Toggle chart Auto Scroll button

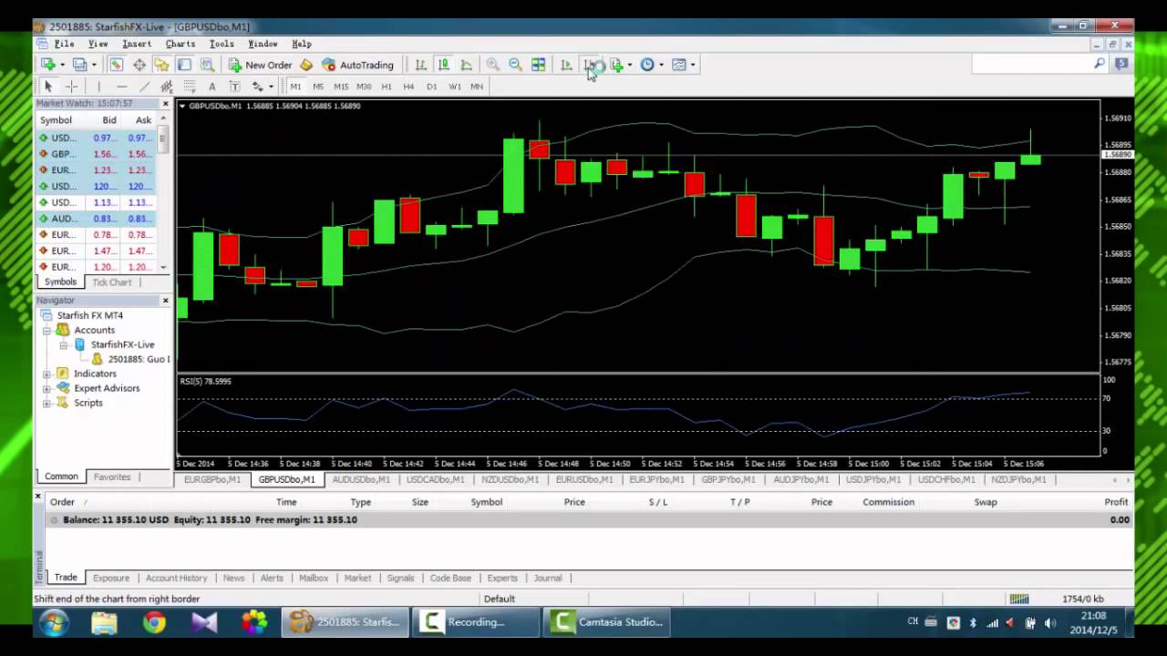(x=566, y=65)
